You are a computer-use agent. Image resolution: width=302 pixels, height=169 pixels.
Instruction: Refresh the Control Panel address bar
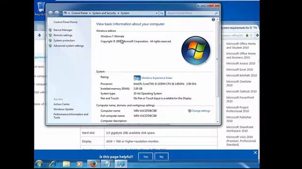click(161, 13)
